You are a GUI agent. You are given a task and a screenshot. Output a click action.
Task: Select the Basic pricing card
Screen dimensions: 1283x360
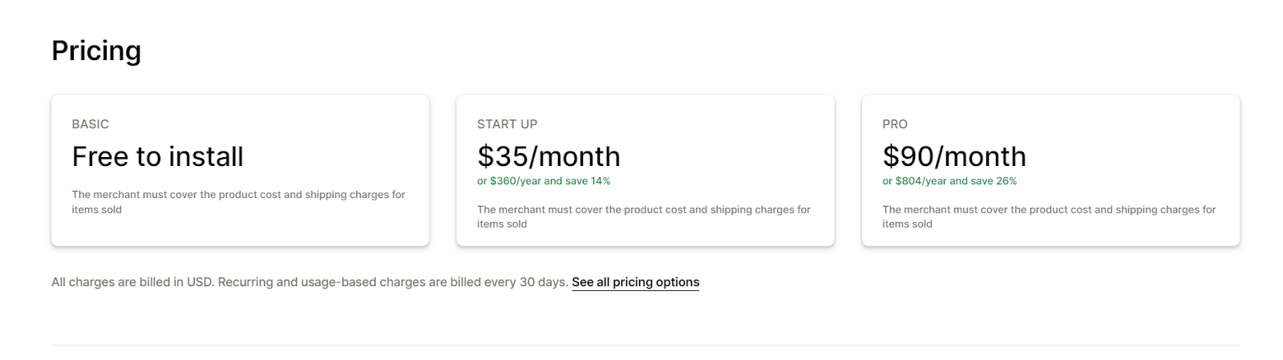[x=240, y=233]
